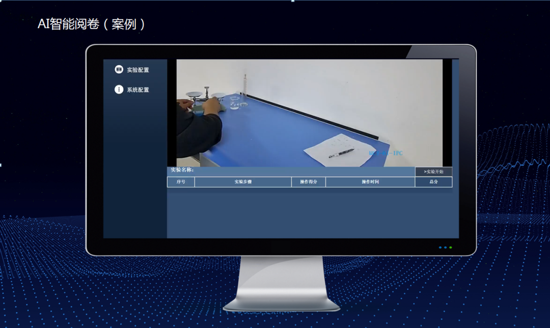
Task: Click the green monitor indicator light
Action: coord(451,248)
